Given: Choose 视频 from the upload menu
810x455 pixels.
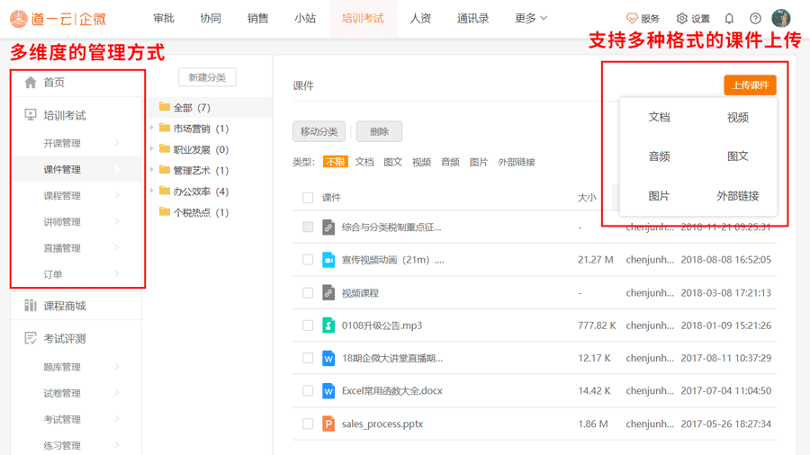Looking at the screenshot, I should pyautogui.click(x=737, y=118).
